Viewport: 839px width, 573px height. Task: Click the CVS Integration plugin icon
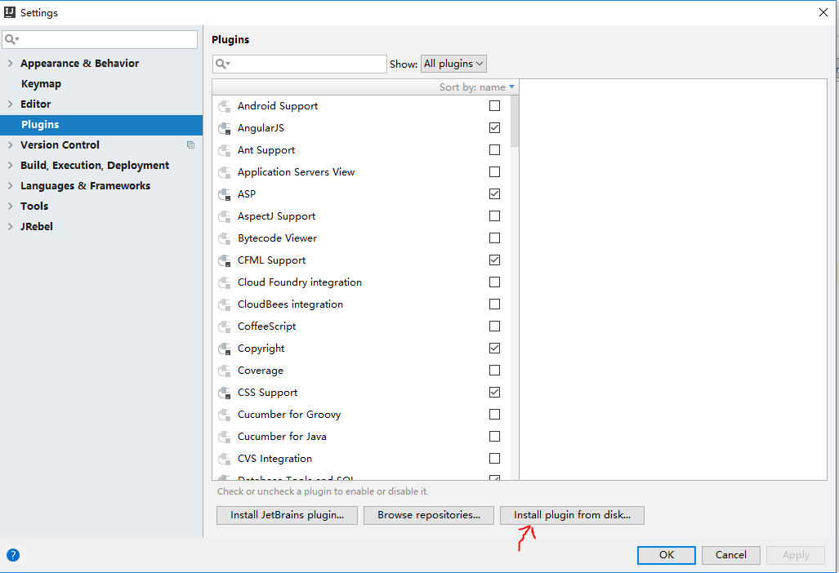point(224,459)
